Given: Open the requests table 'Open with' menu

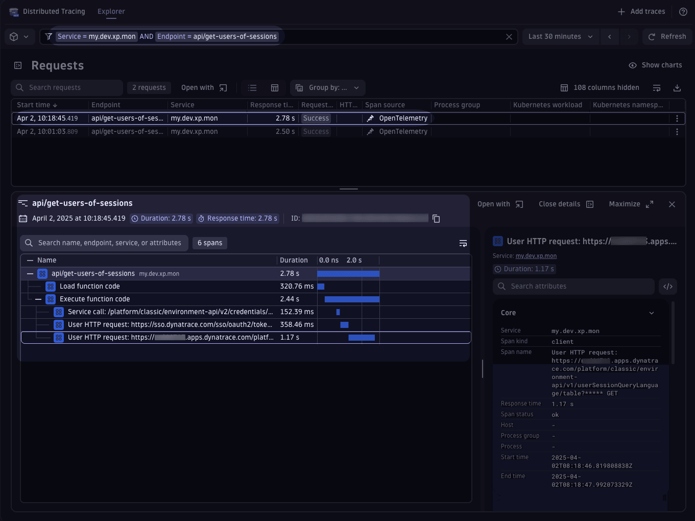Looking at the screenshot, I should (204, 88).
